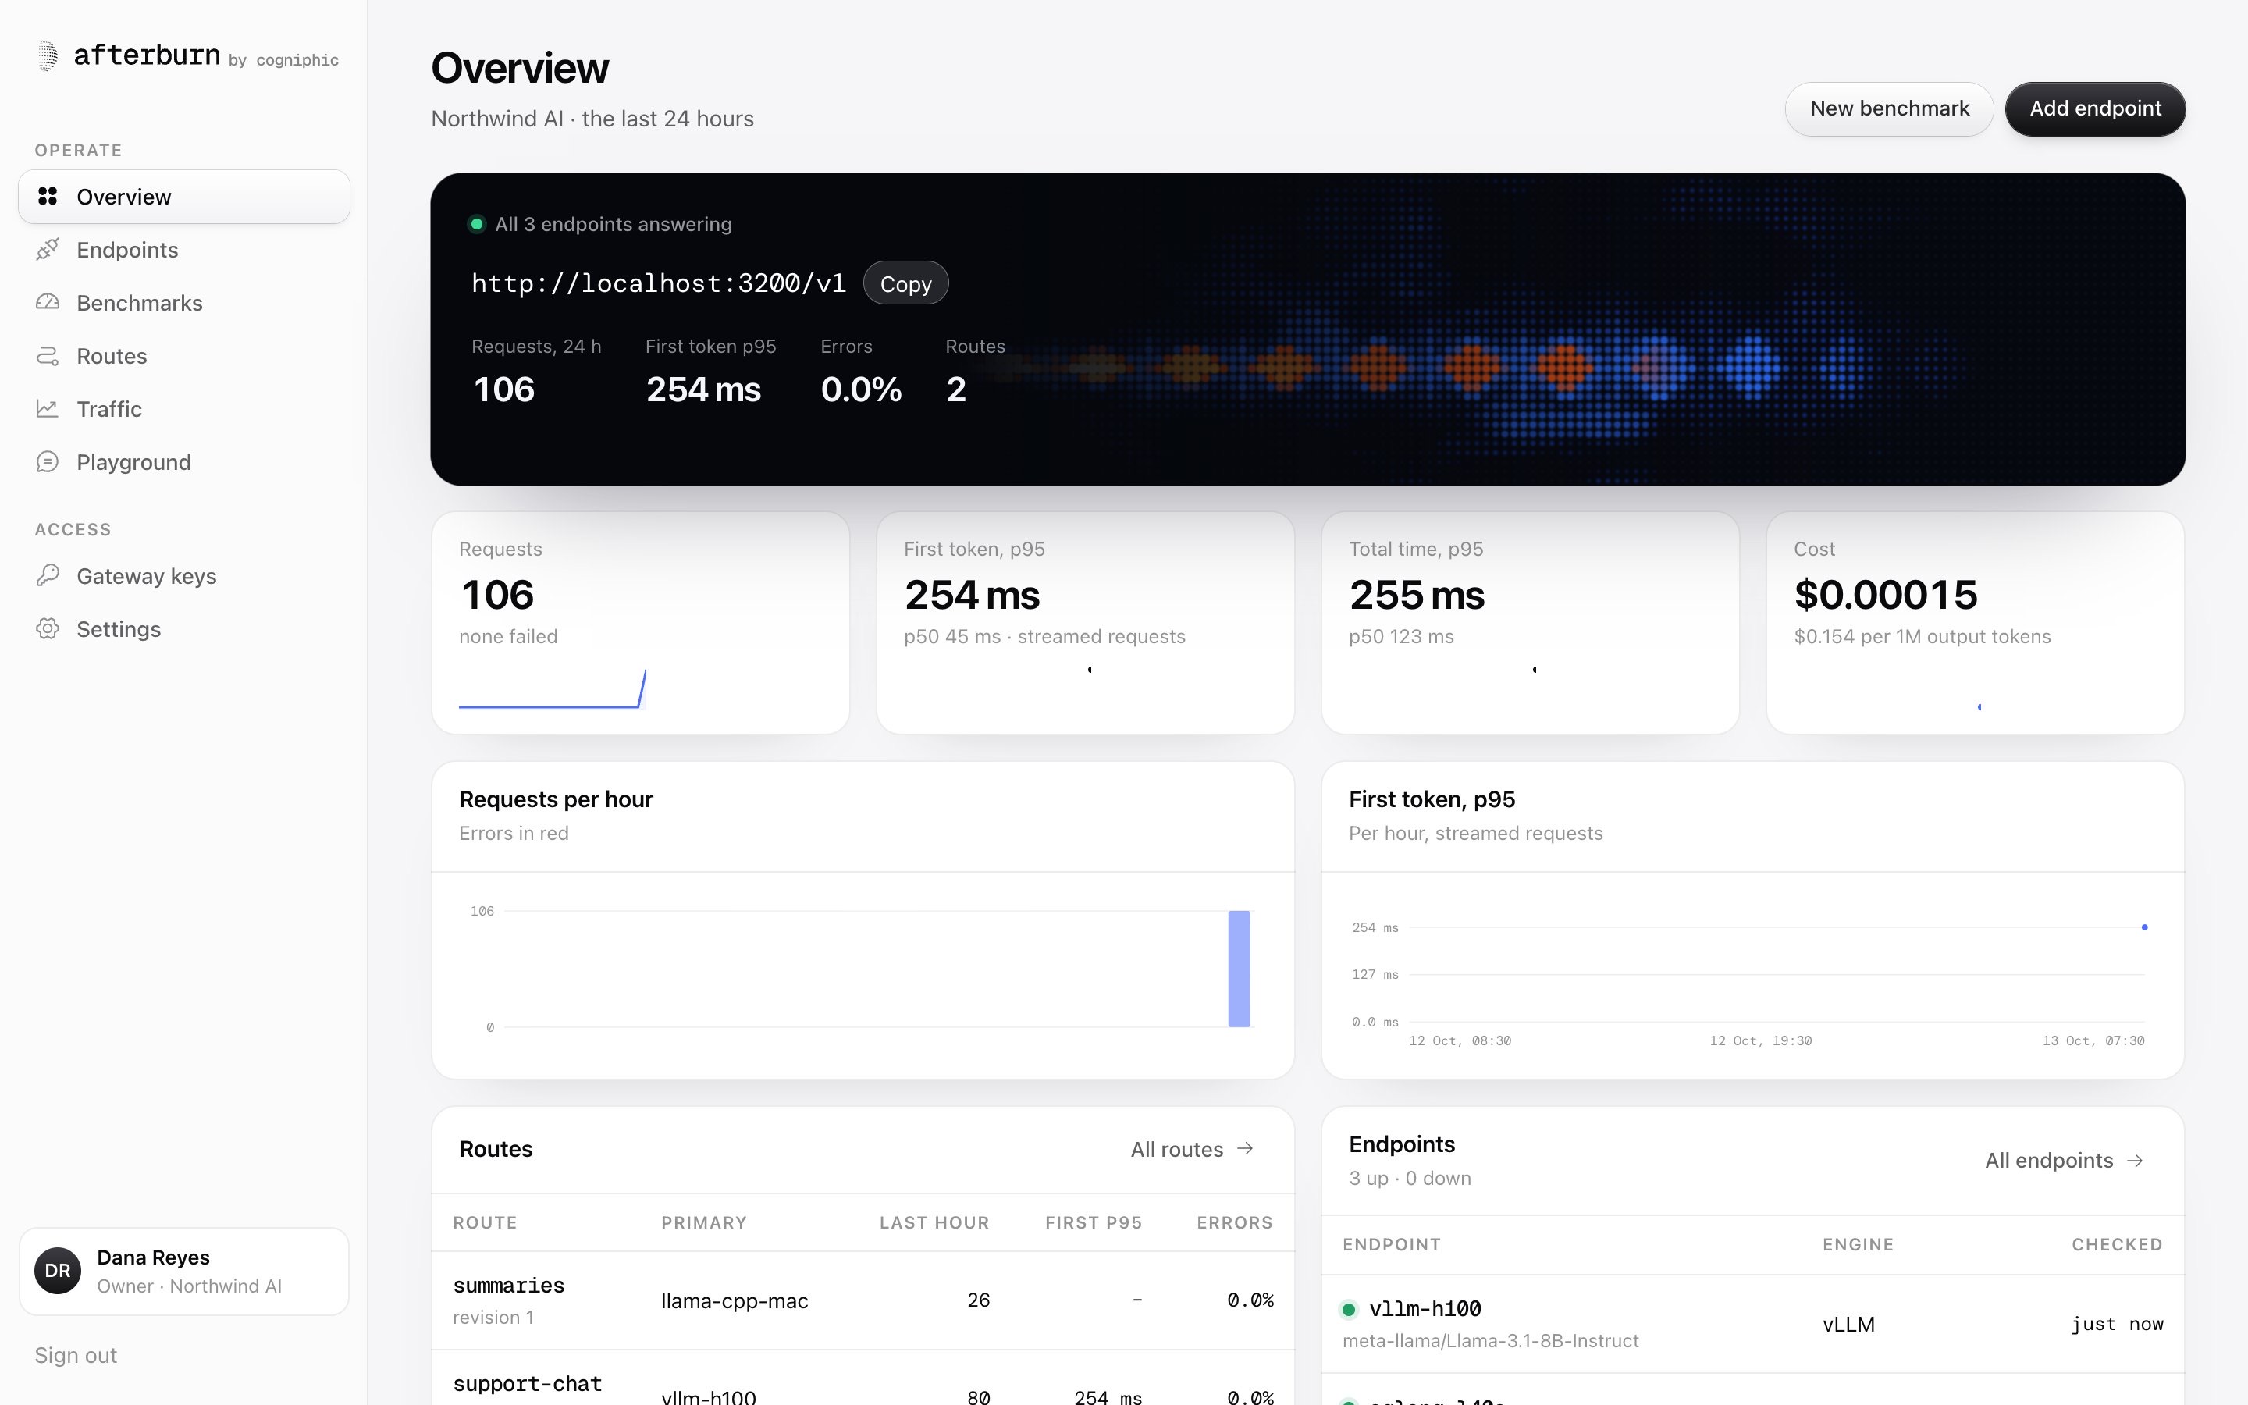The width and height of the screenshot is (2248, 1405).
Task: Open Gateway keys page
Action: coord(184,575)
